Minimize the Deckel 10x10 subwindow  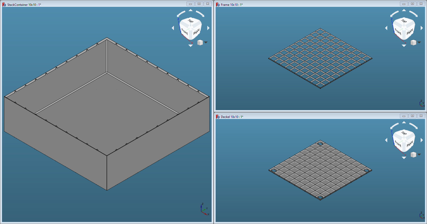[404, 116]
